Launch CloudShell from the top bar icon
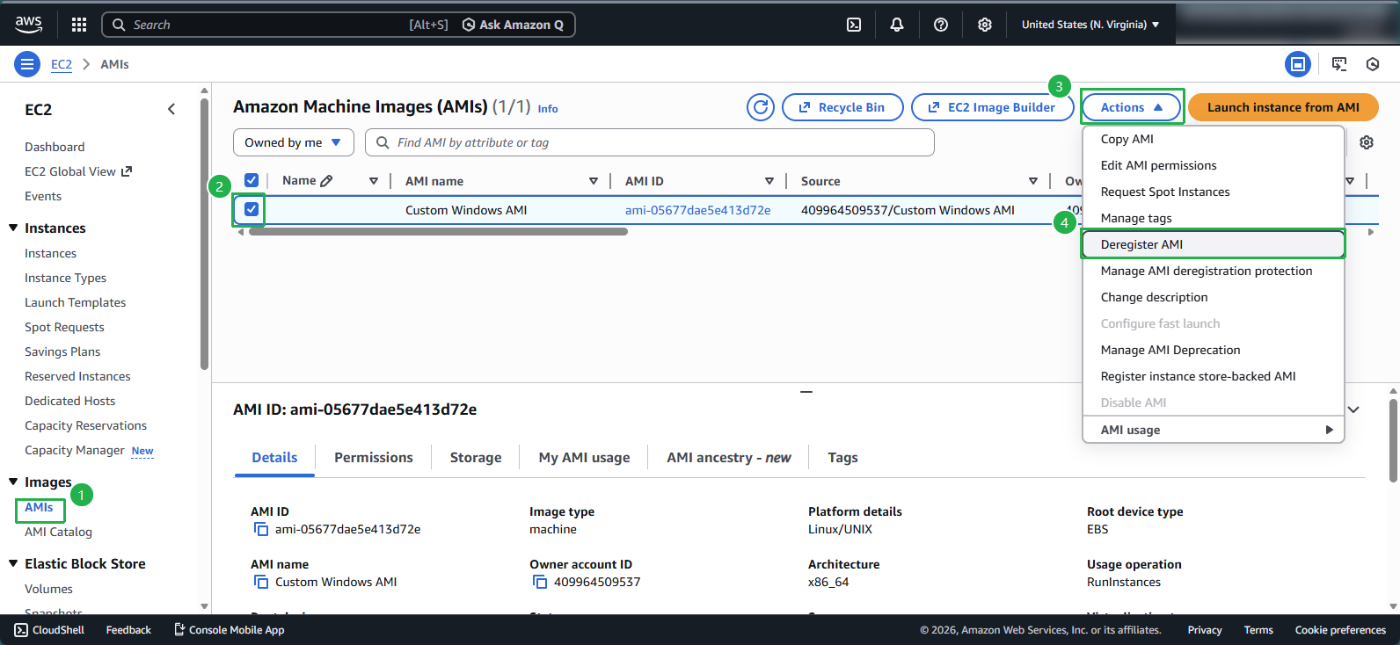This screenshot has height=645, width=1400. click(x=853, y=25)
